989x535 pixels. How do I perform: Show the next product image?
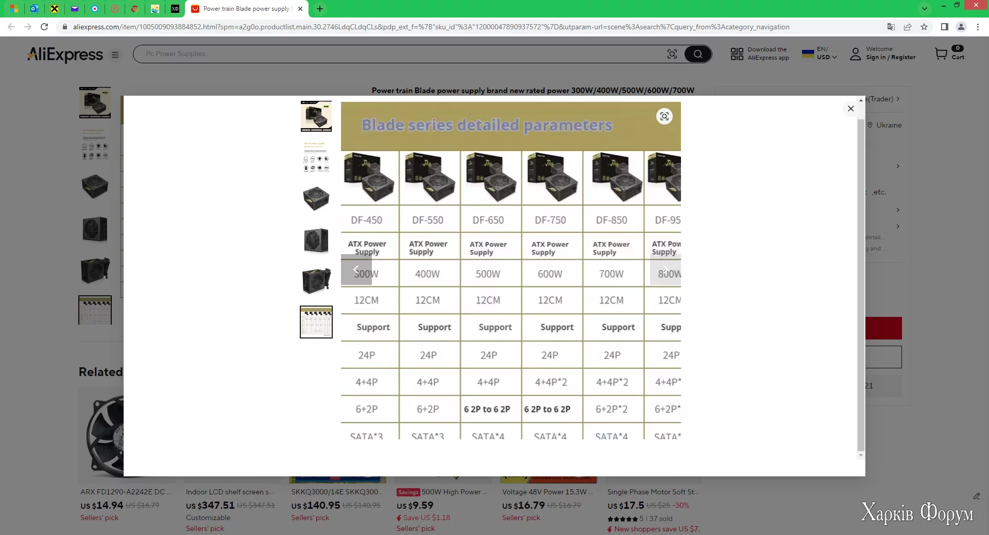[665, 270]
